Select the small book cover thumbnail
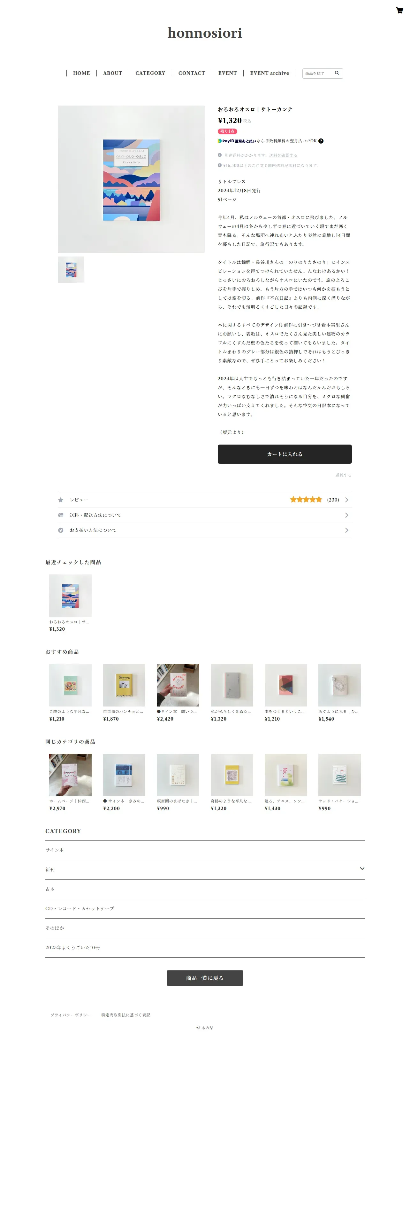The image size is (410, 1232). [x=71, y=270]
